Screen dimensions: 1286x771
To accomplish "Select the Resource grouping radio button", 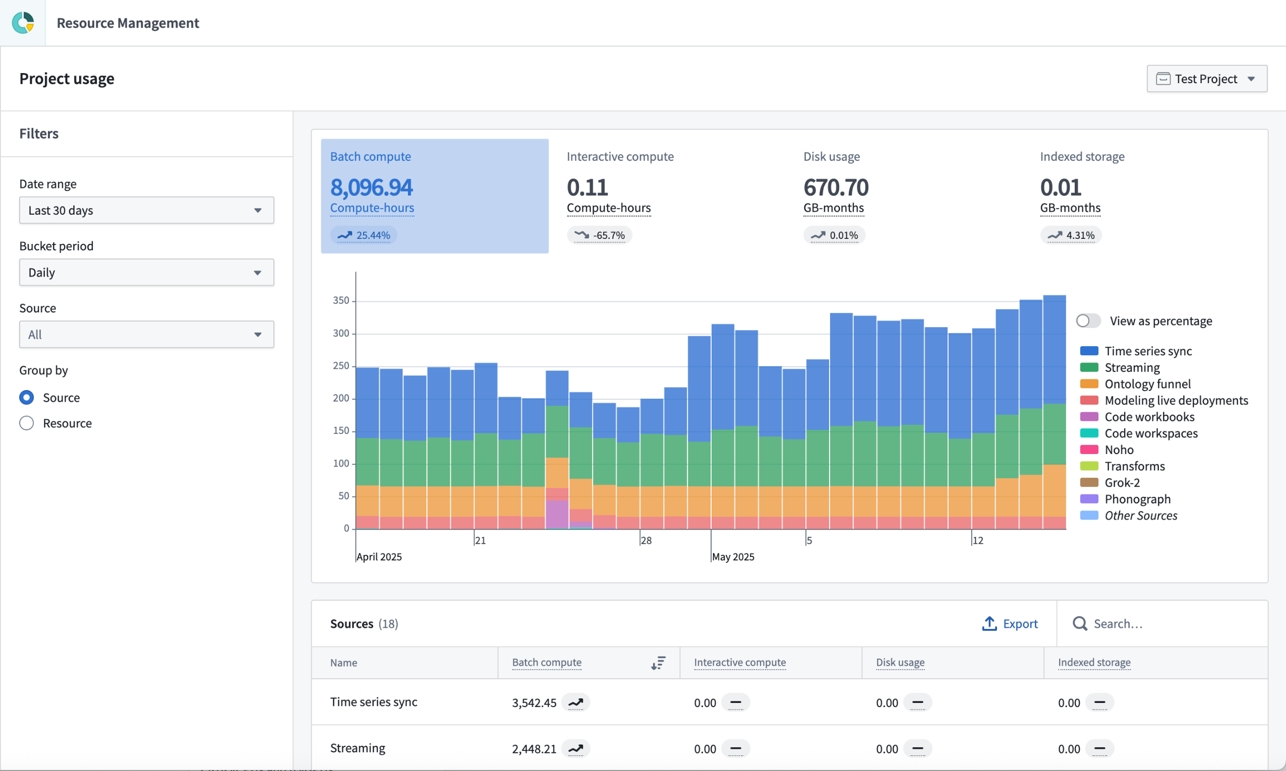I will click(27, 423).
